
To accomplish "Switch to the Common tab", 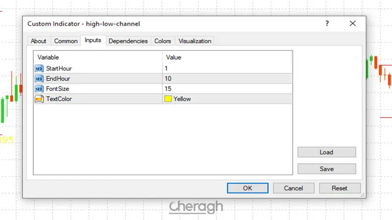I will 66,41.
